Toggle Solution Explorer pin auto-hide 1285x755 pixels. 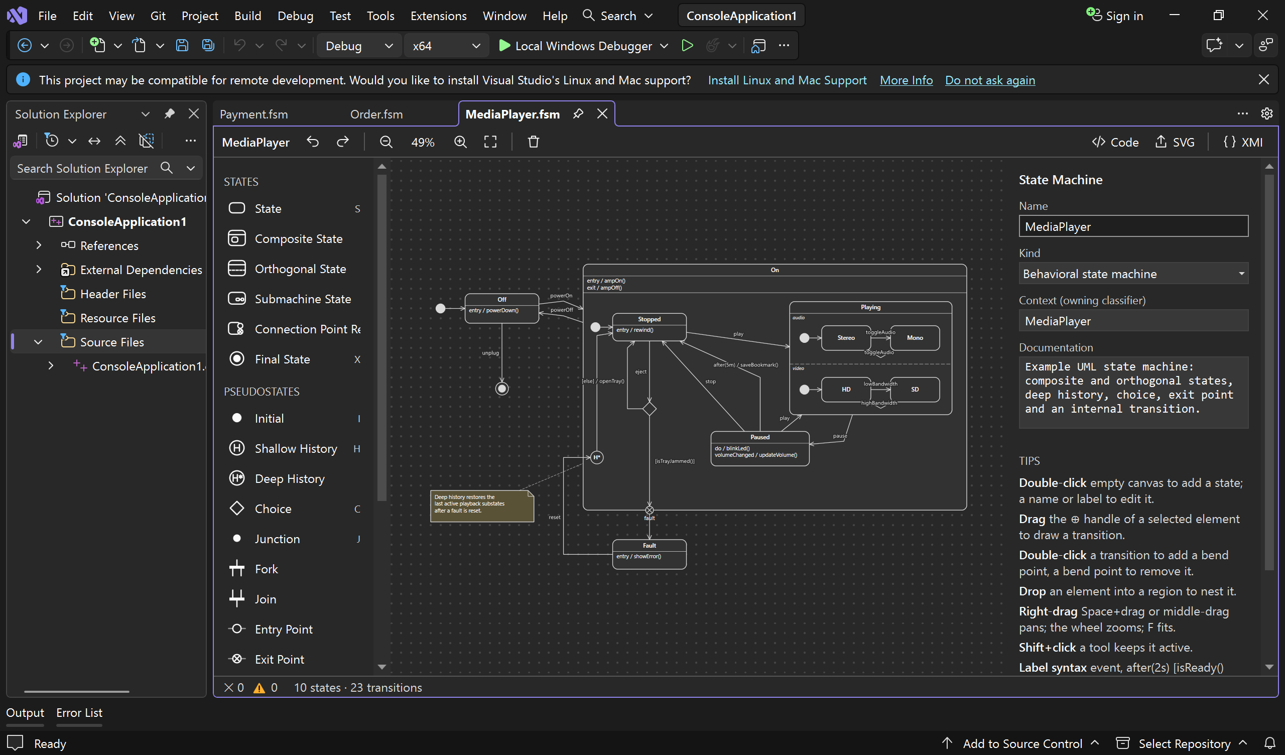pyautogui.click(x=169, y=114)
